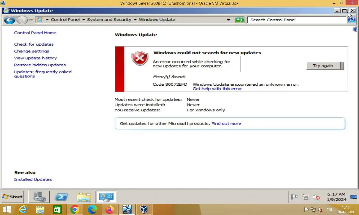Click the host tray muted speaker icon
The height and width of the screenshot is (215, 359).
coord(320,210)
